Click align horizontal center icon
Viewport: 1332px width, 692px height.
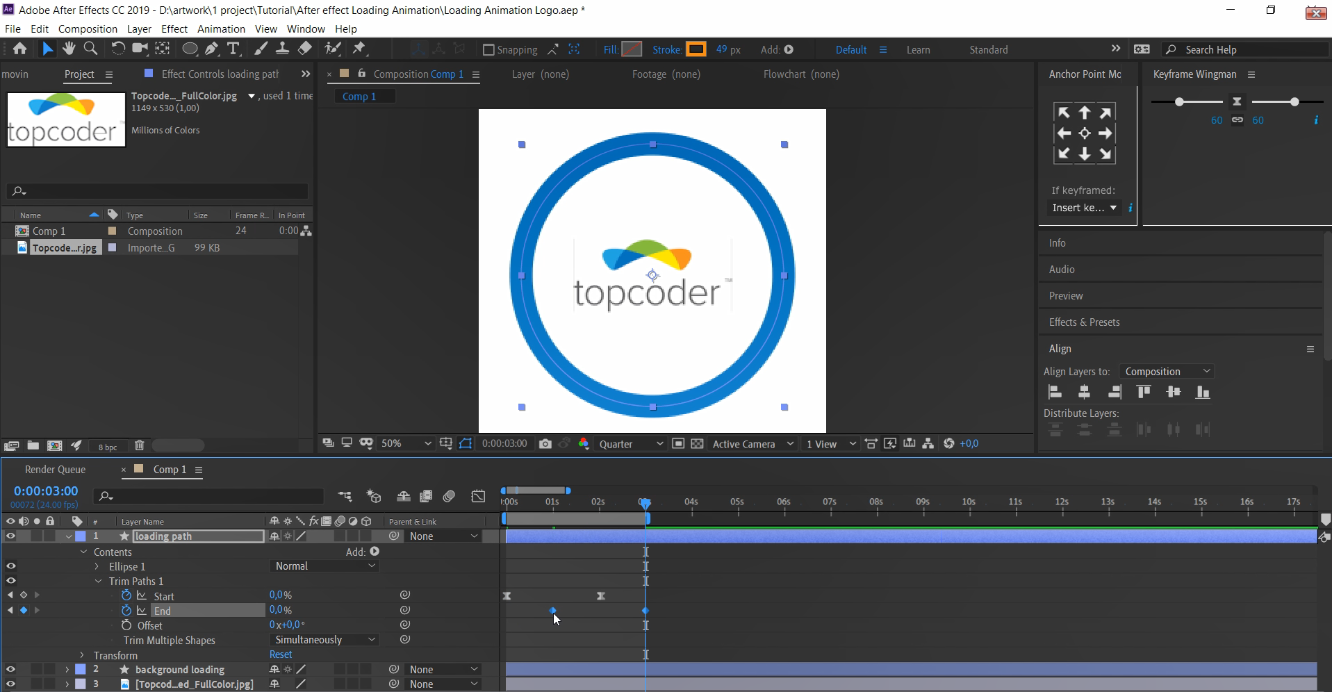pyautogui.click(x=1084, y=392)
